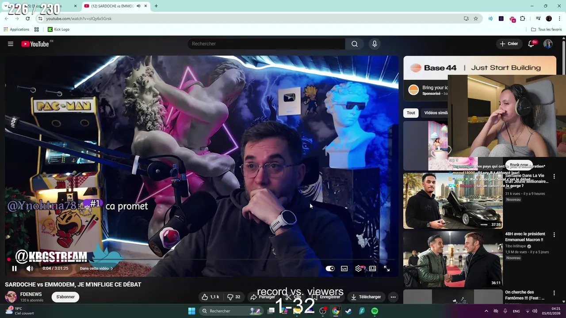Open options for On cherche des Fantômes
Screen dimensions: 566x318
coord(554,293)
